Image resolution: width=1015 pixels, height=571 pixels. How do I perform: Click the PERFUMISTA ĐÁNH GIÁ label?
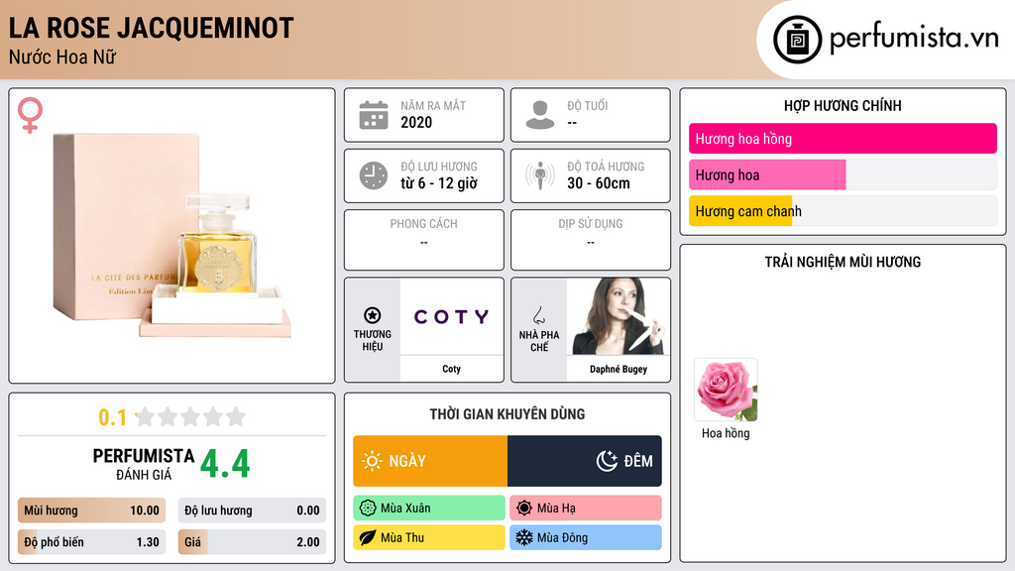click(144, 464)
